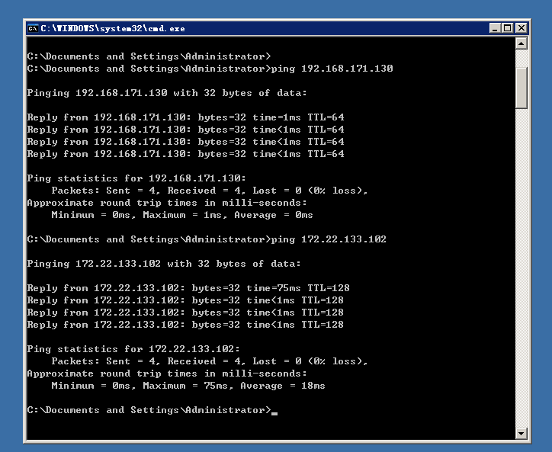The width and height of the screenshot is (552, 452).
Task: Click 'Ping statistics for 172.22.133.102:' line
Action: pos(133,349)
